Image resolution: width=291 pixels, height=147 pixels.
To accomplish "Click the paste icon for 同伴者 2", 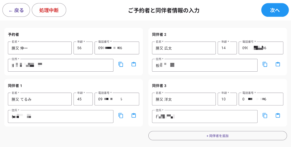I will 278,64.
